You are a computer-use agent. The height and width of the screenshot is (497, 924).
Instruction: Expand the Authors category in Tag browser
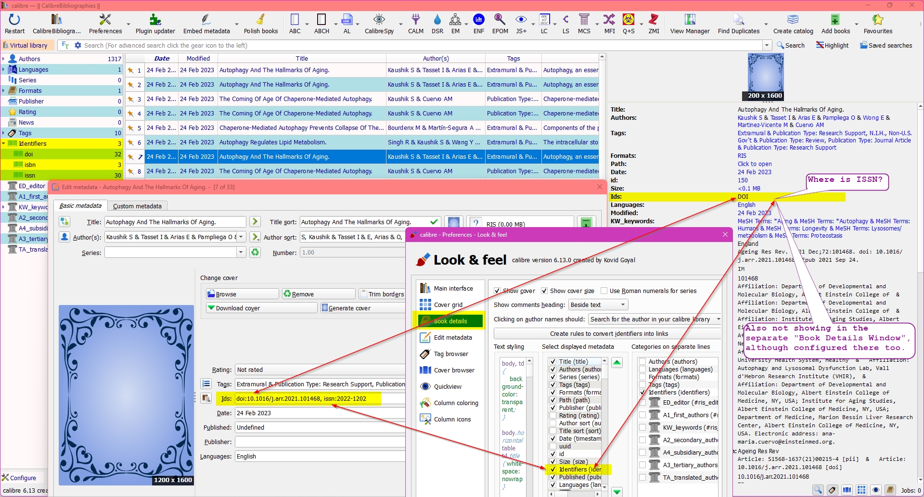3,59
